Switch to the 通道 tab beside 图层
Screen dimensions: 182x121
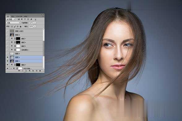(x=13, y=16)
